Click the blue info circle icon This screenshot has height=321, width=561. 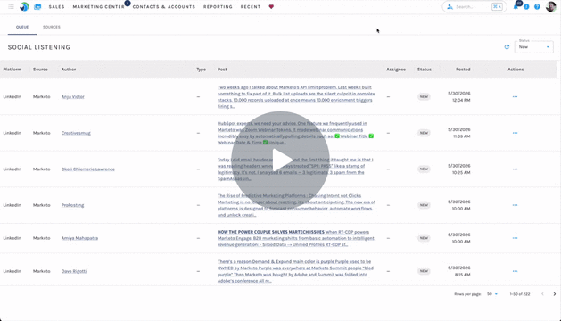(526, 7)
